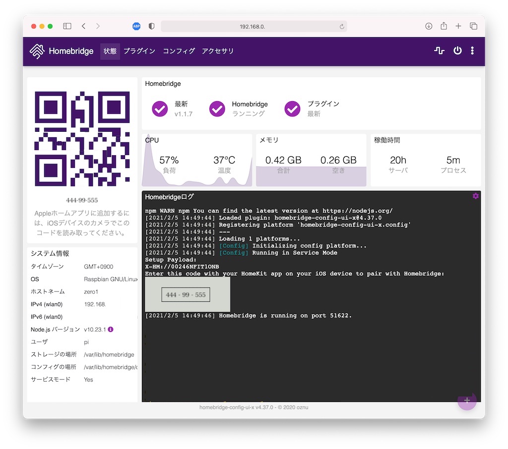
Task: Click the Raspbian GNU/Linux OS value
Action: (x=111, y=279)
